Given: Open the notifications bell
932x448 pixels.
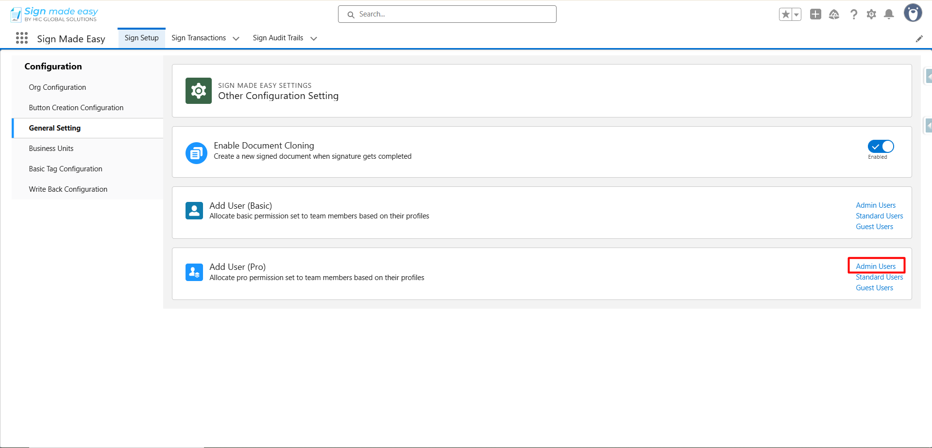Looking at the screenshot, I should tap(889, 15).
